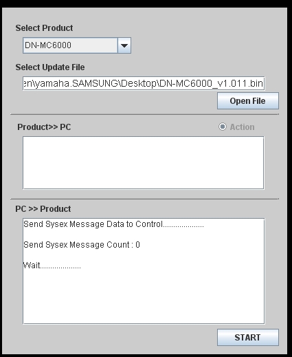The height and width of the screenshot is (357, 292).
Task: Click the DN-MC6000 combo box text
Action: pos(48,45)
